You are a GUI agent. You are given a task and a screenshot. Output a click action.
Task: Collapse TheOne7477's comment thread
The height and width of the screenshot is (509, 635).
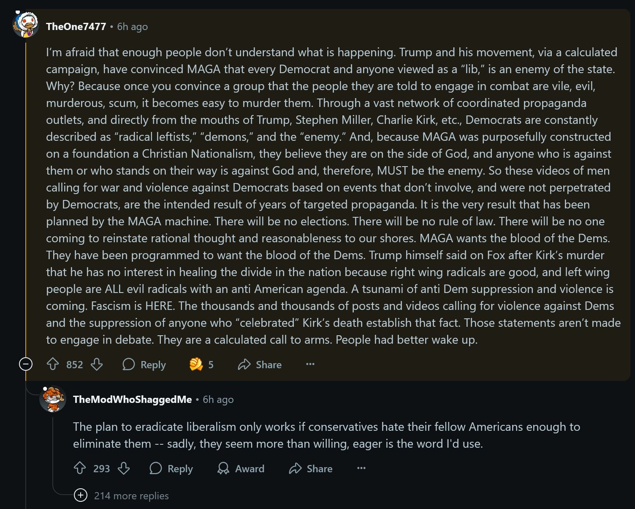tap(26, 364)
